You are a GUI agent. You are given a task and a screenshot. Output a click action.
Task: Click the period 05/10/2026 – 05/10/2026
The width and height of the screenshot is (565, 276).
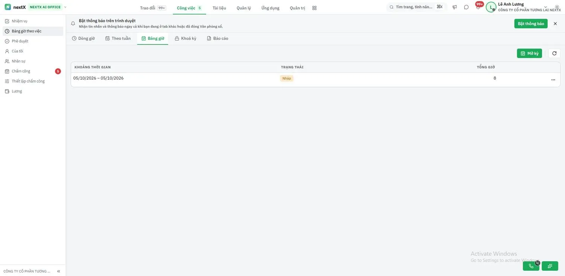pos(98,78)
